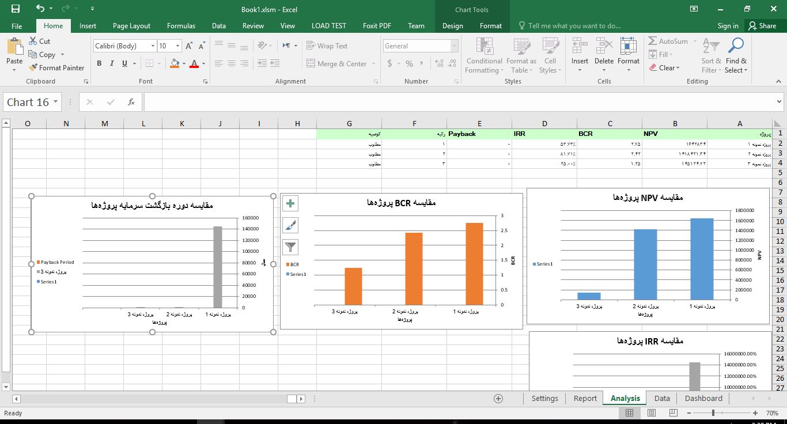Switch to Page Layout view in status bar
The width and height of the screenshot is (787, 424).
(652, 413)
